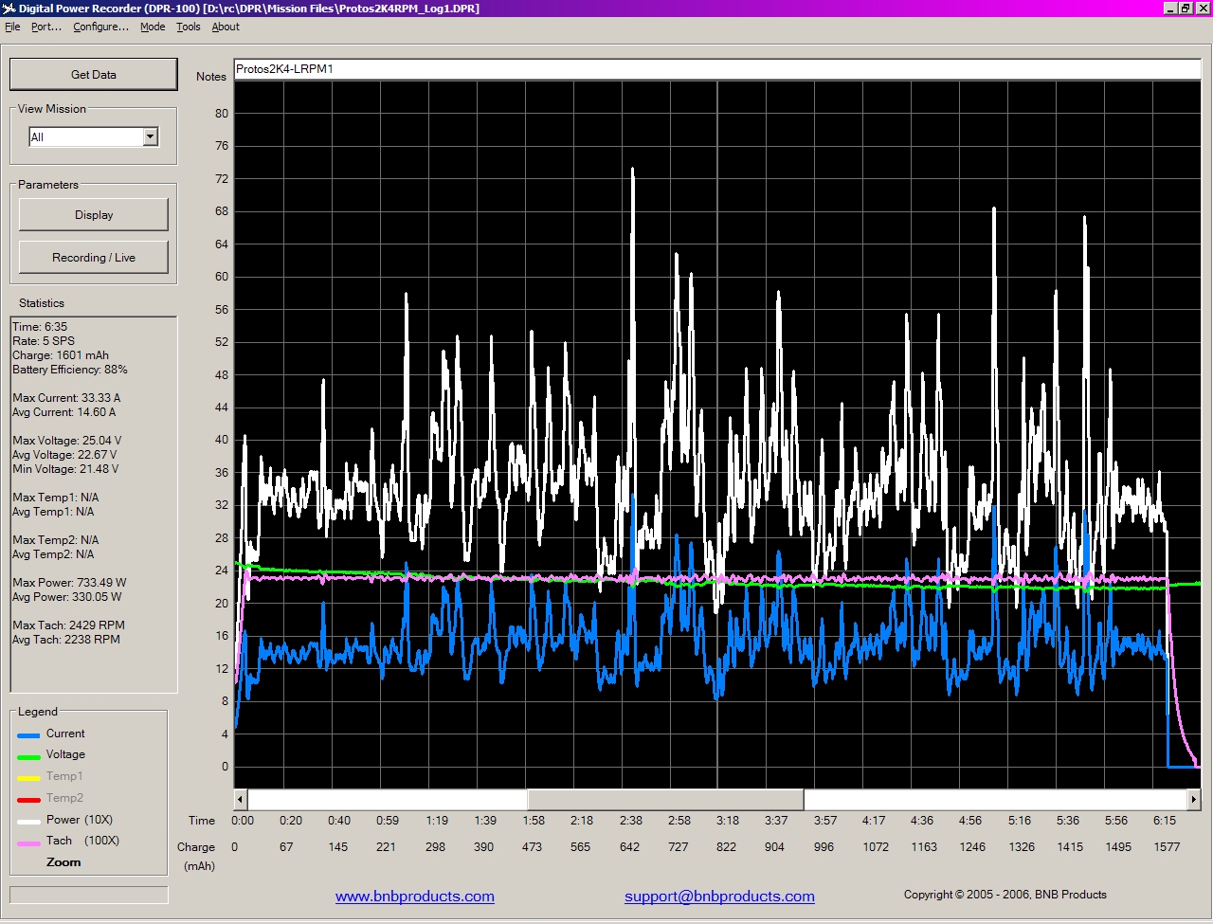Click the green Voltage legend swatch
This screenshot has width=1213, height=924.
click(x=28, y=756)
